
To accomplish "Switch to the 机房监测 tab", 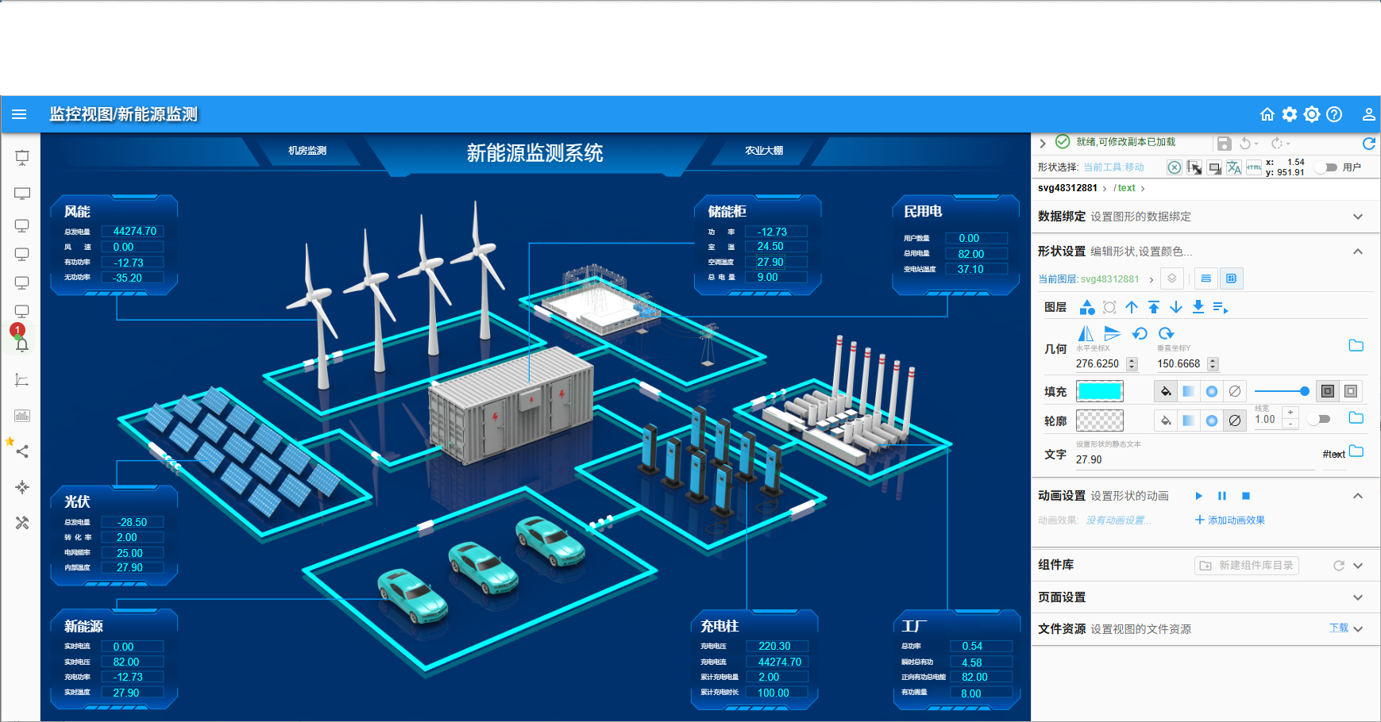I will point(307,151).
